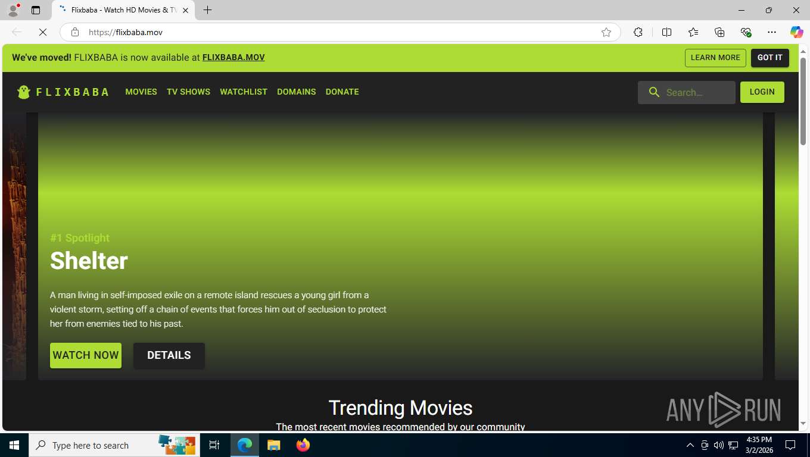Open the notification center icon

790,445
